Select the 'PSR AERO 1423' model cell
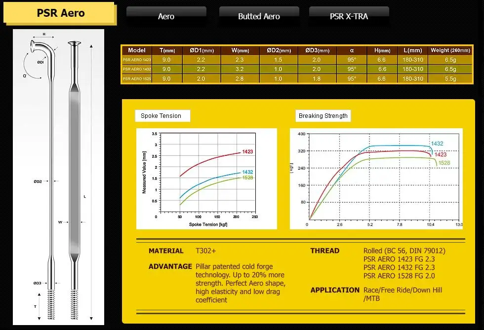Screen dimensions: 484x330 pos(137,60)
